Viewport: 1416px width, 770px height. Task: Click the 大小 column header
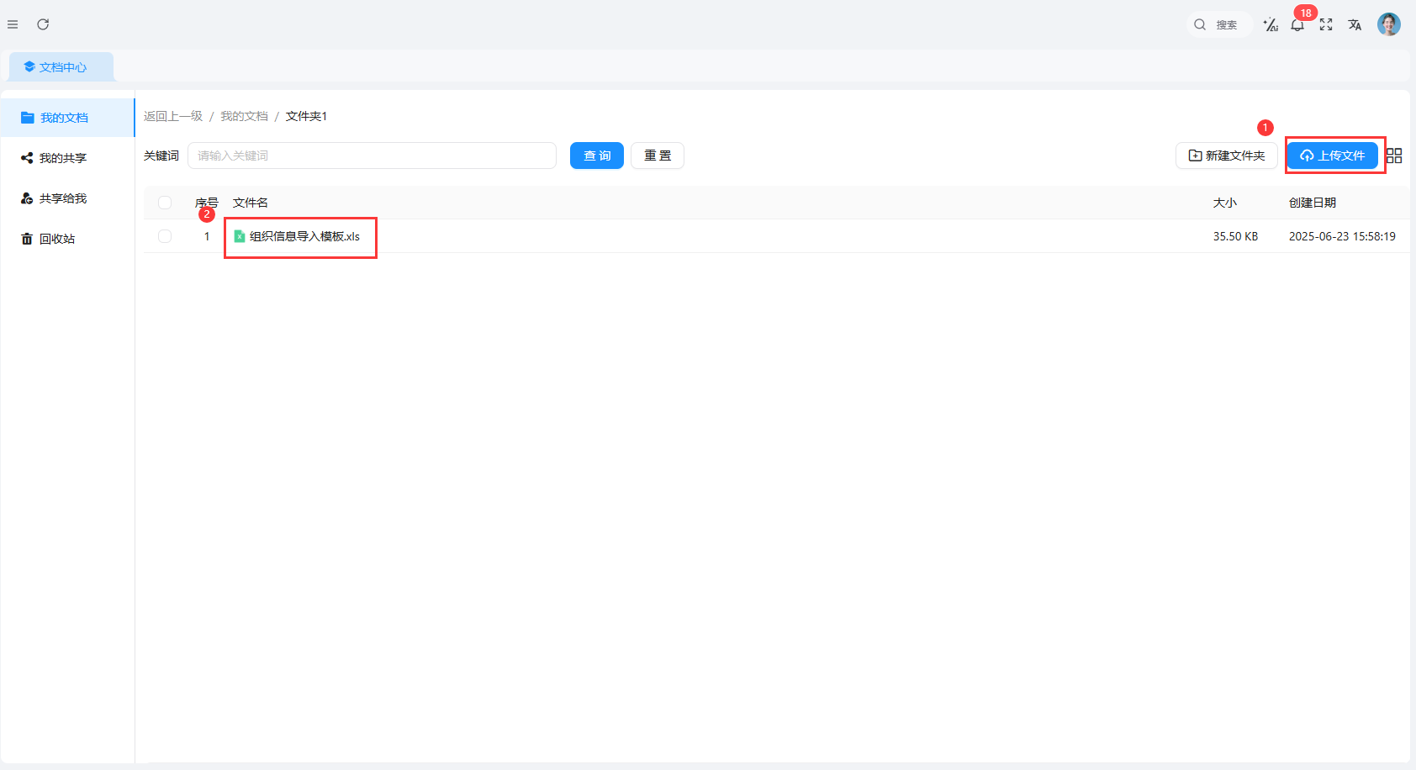(1225, 203)
